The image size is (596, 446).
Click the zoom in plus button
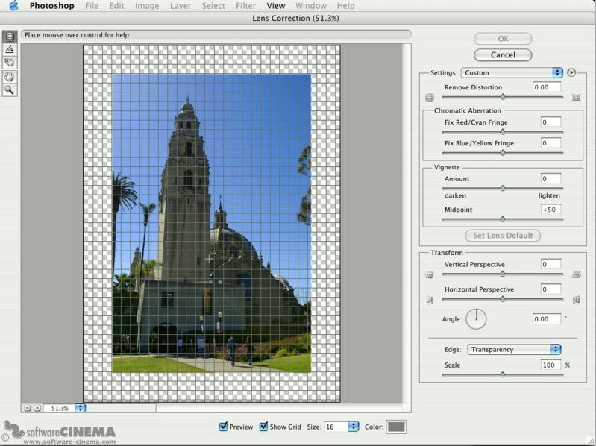click(37, 408)
